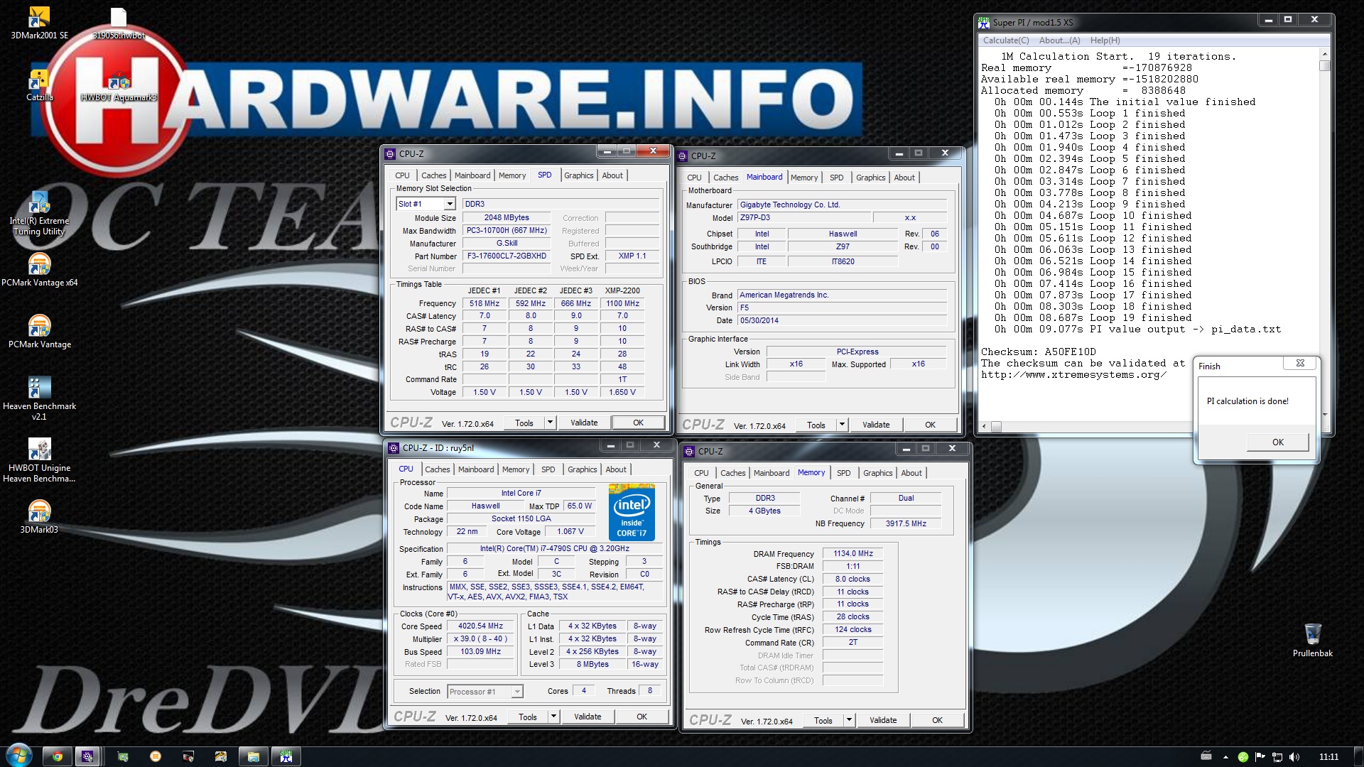The height and width of the screenshot is (767, 1364).
Task: Click the Intel(R) Core(TM) i7-4790S specification field
Action: coord(555,548)
